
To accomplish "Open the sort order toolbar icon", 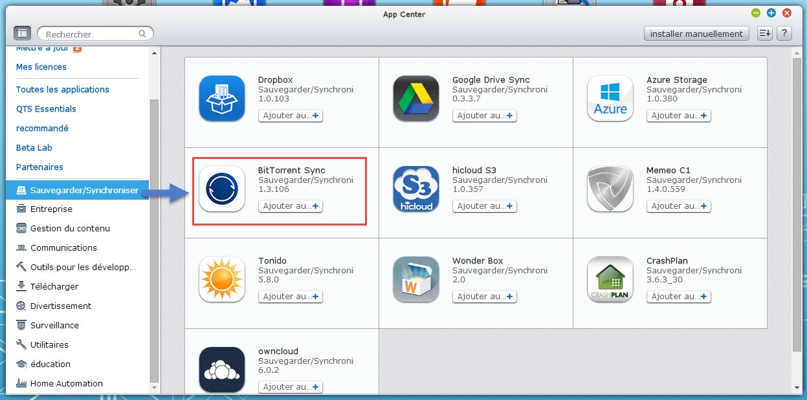I will click(764, 34).
